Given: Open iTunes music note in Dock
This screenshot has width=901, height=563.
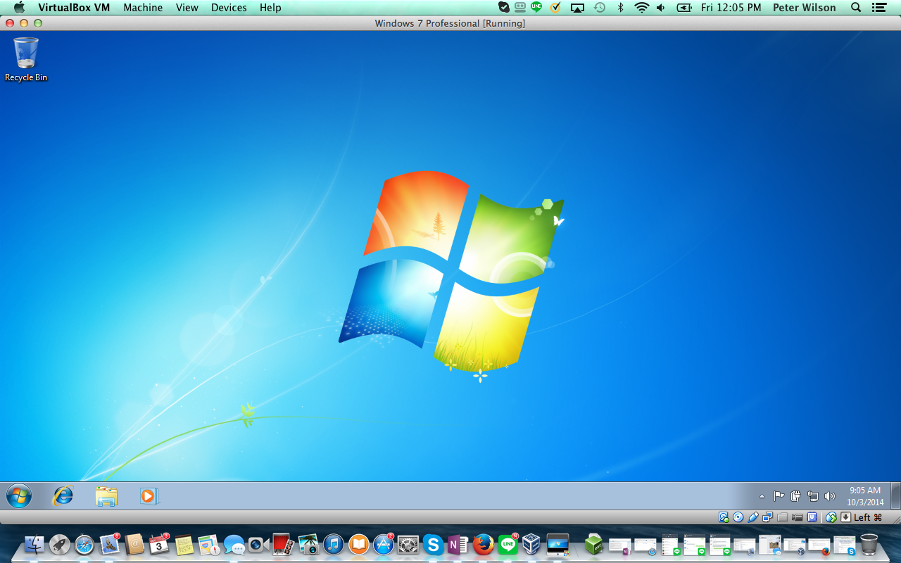Looking at the screenshot, I should [x=334, y=544].
